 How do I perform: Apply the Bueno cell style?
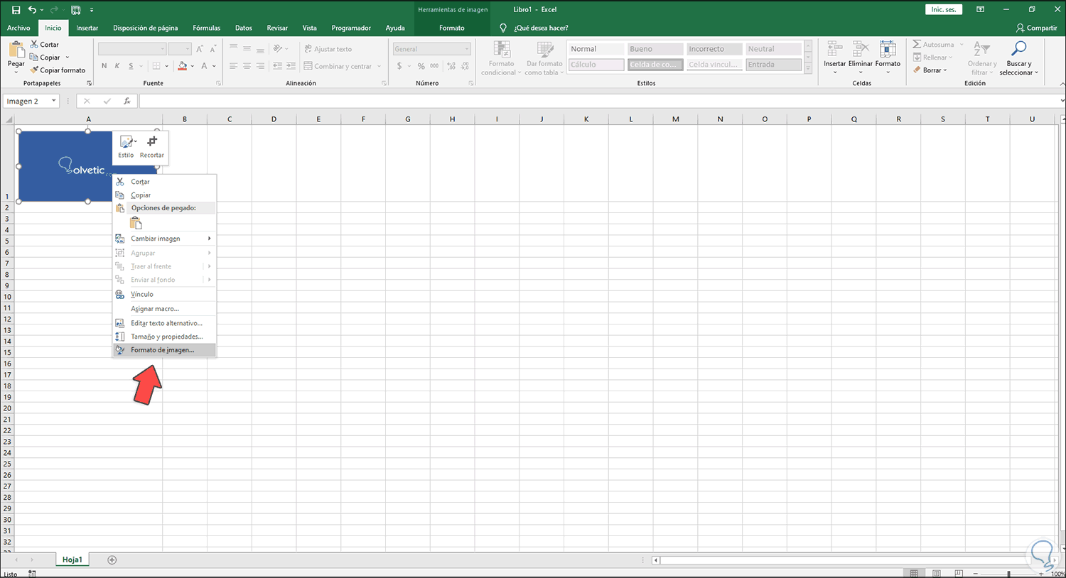655,49
